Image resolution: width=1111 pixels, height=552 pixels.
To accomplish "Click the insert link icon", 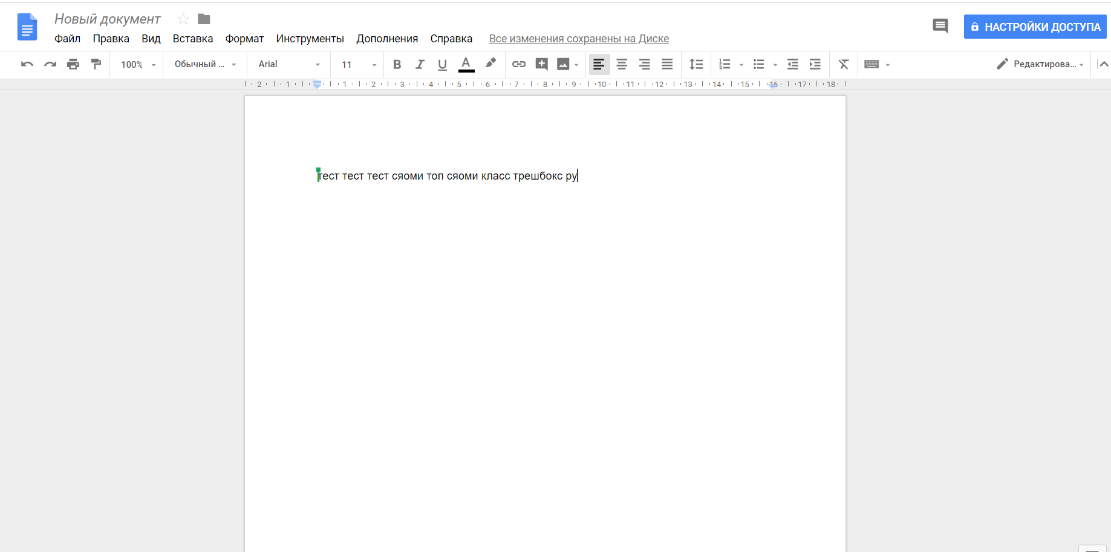I will 519,64.
